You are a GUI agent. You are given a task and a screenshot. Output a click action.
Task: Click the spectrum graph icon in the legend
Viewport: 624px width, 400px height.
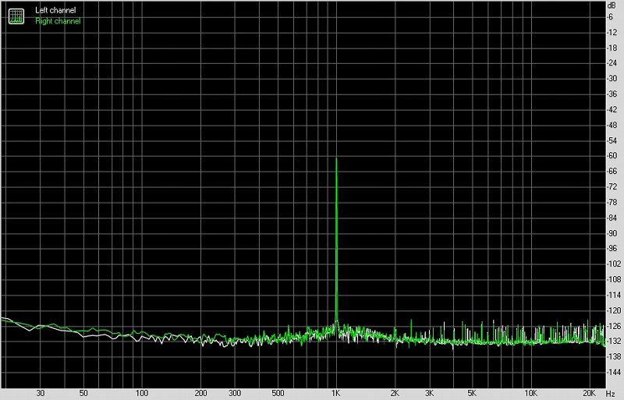(16, 16)
